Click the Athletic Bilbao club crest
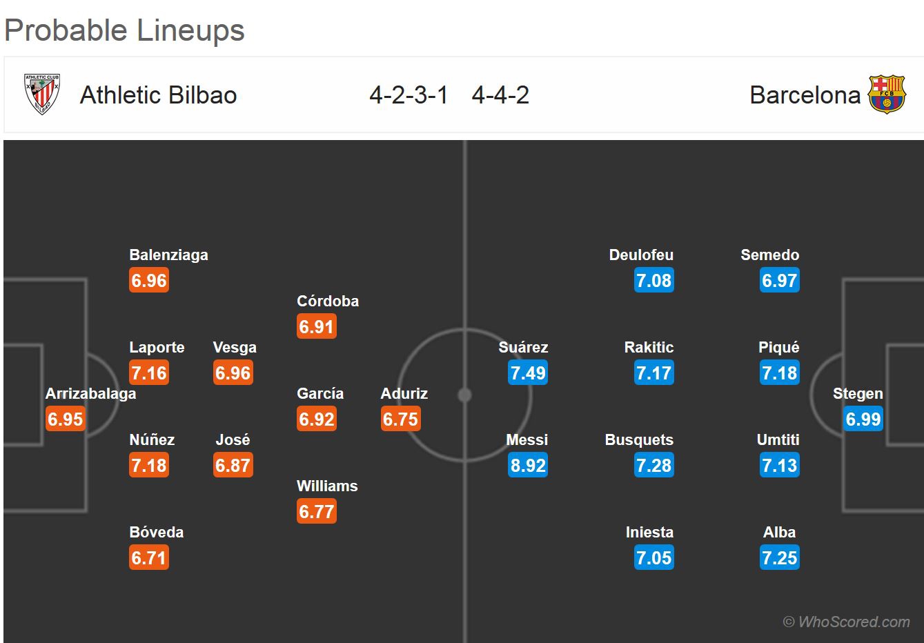The image size is (924, 643). pyautogui.click(x=42, y=95)
